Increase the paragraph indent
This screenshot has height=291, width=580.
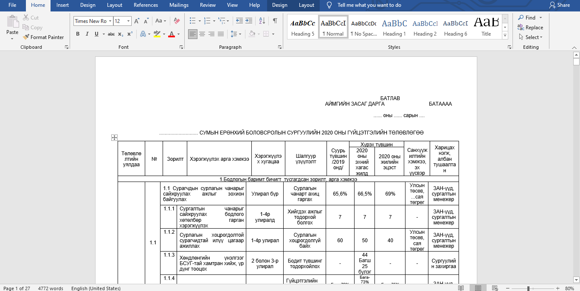click(249, 21)
